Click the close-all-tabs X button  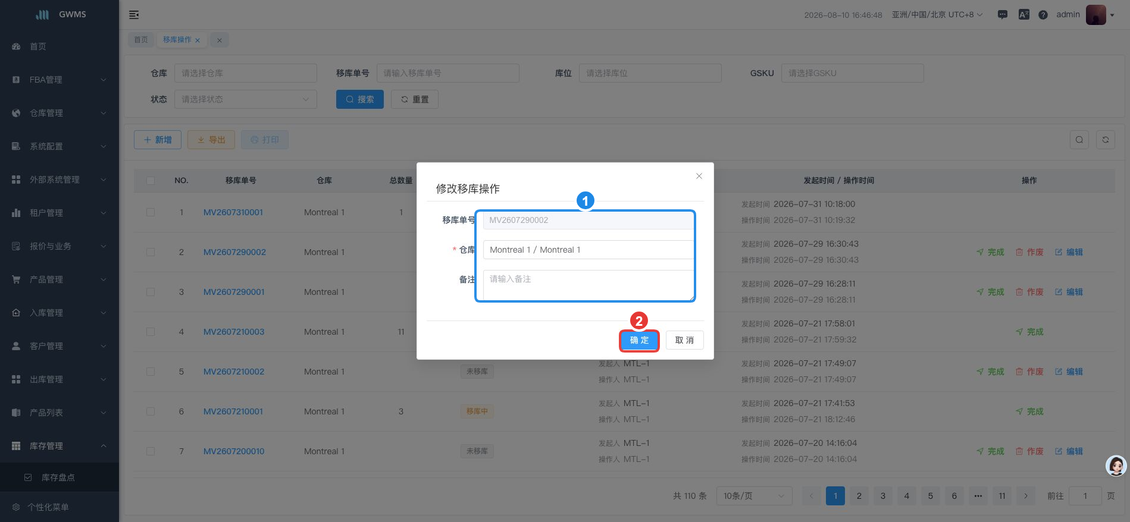pos(220,40)
